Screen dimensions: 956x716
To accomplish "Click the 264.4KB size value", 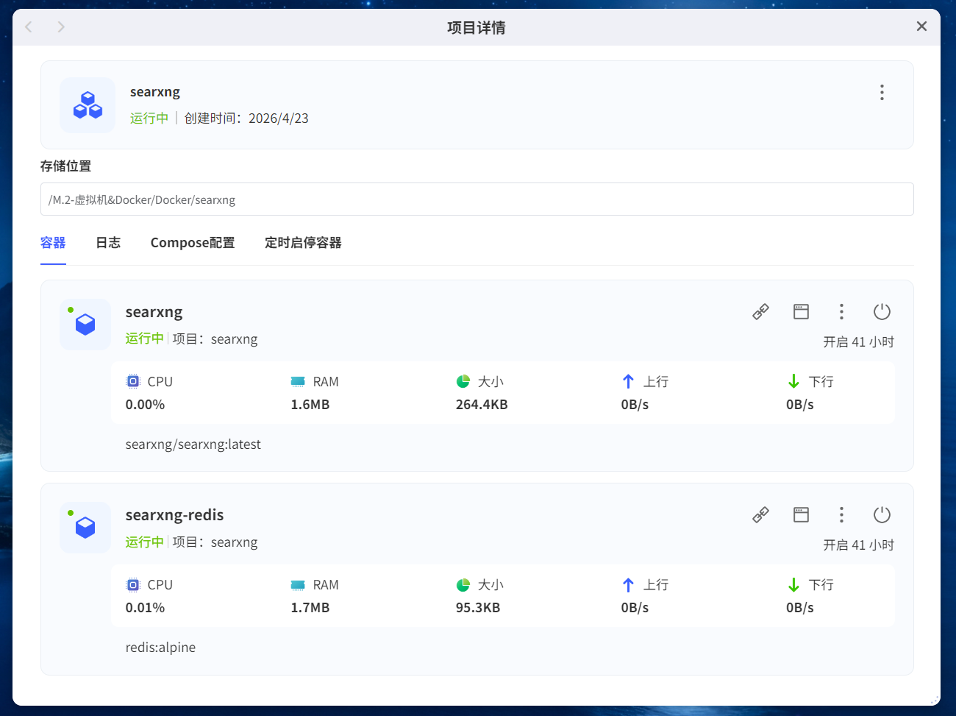I will point(482,405).
